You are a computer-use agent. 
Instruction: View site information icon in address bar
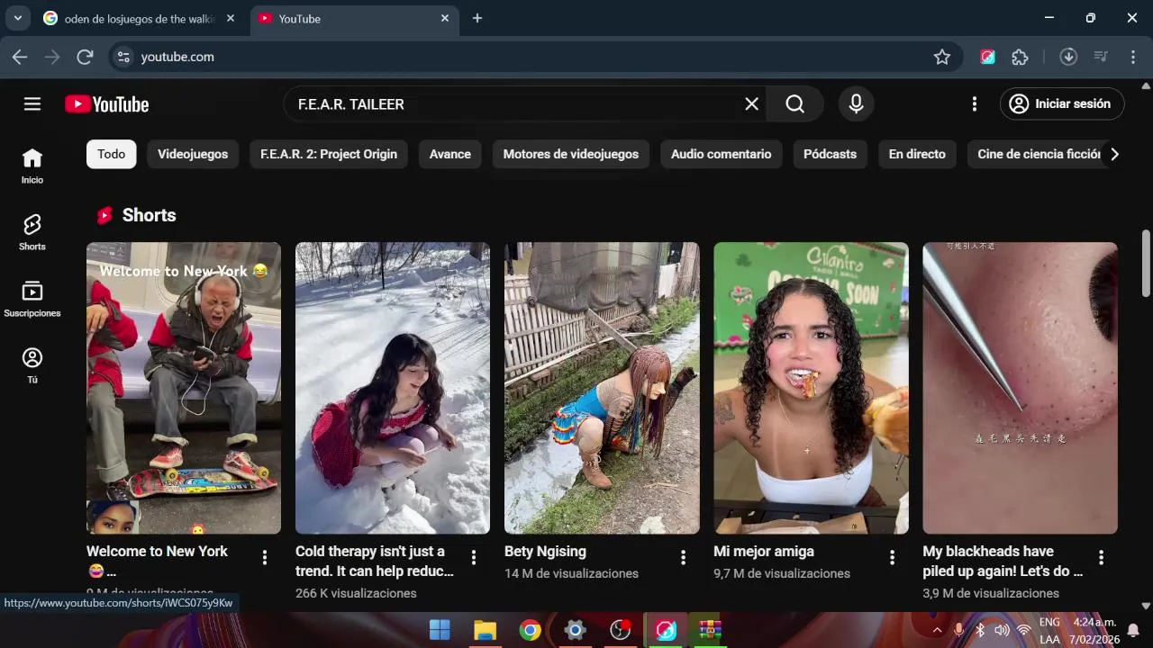[x=124, y=57]
